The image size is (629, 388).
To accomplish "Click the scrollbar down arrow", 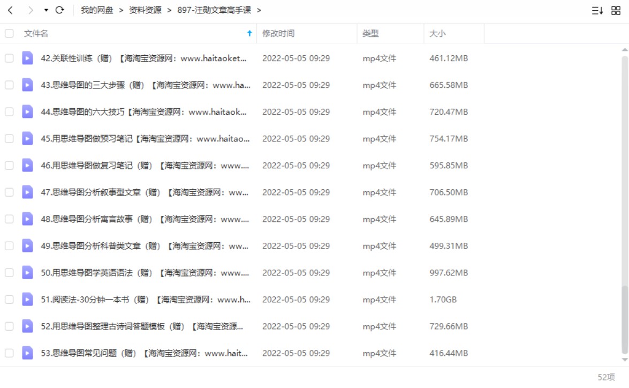I will pos(625,360).
